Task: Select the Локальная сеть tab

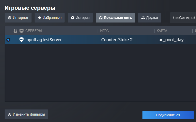Action: click(x=115, y=18)
